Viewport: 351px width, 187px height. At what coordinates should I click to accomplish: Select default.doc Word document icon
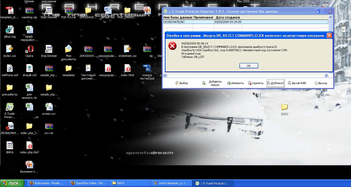(x=108, y=13)
